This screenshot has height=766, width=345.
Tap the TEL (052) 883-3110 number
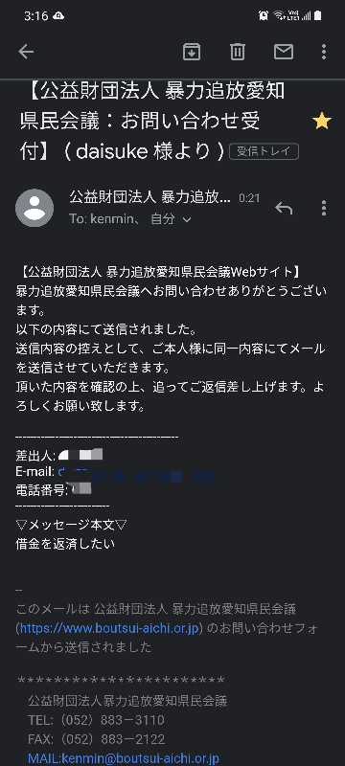96,720
